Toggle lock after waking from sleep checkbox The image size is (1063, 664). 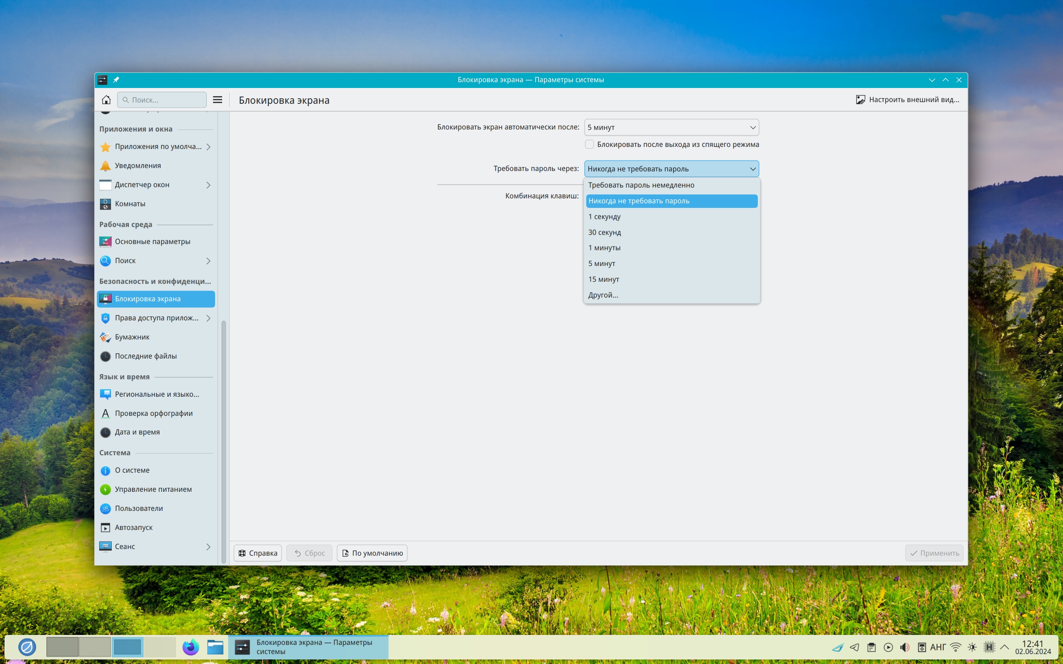[590, 144]
